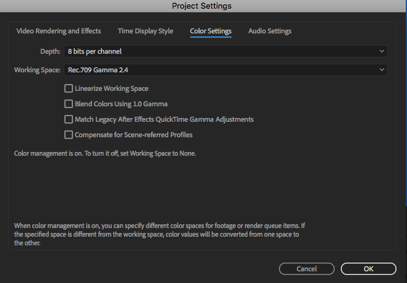This screenshot has height=283, width=407.
Task: Select the Color Settings tab
Action: 210,31
